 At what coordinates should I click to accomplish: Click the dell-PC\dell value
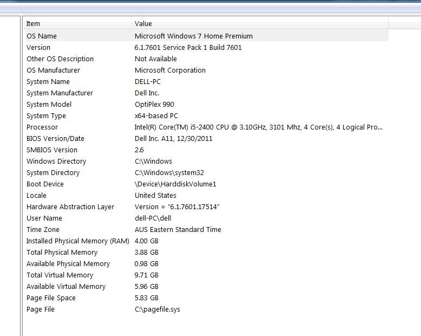(x=153, y=218)
